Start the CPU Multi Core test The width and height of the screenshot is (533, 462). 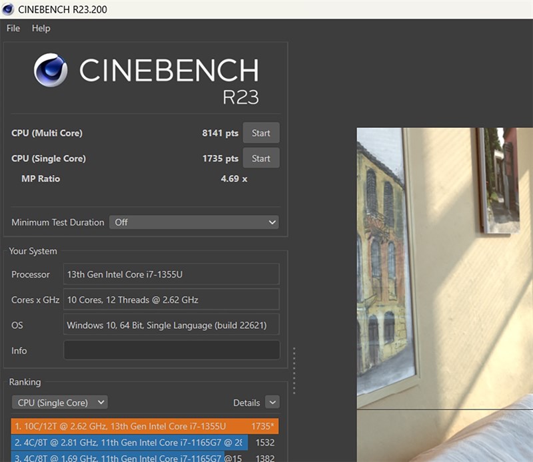261,133
